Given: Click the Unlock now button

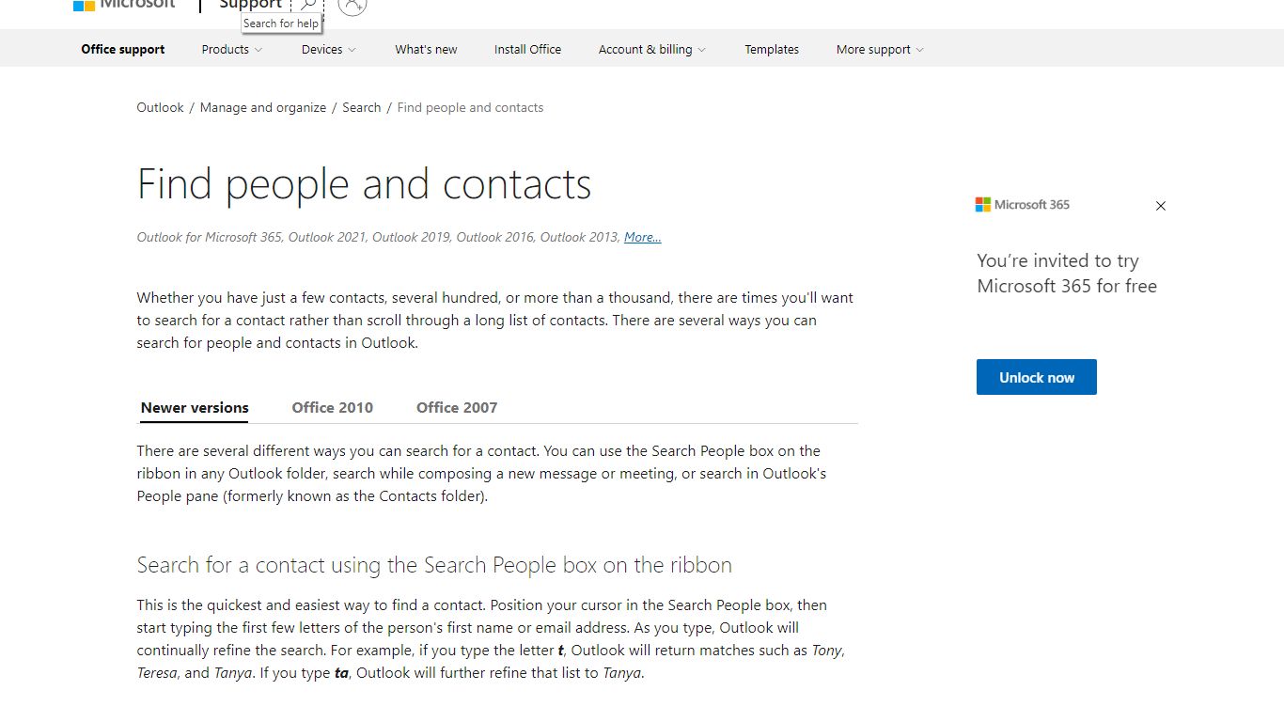Looking at the screenshot, I should [1037, 377].
